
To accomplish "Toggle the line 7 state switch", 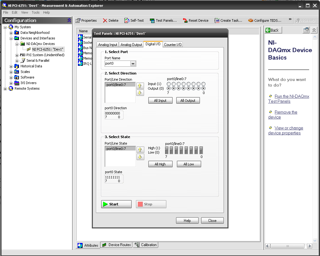I will 167,150.
